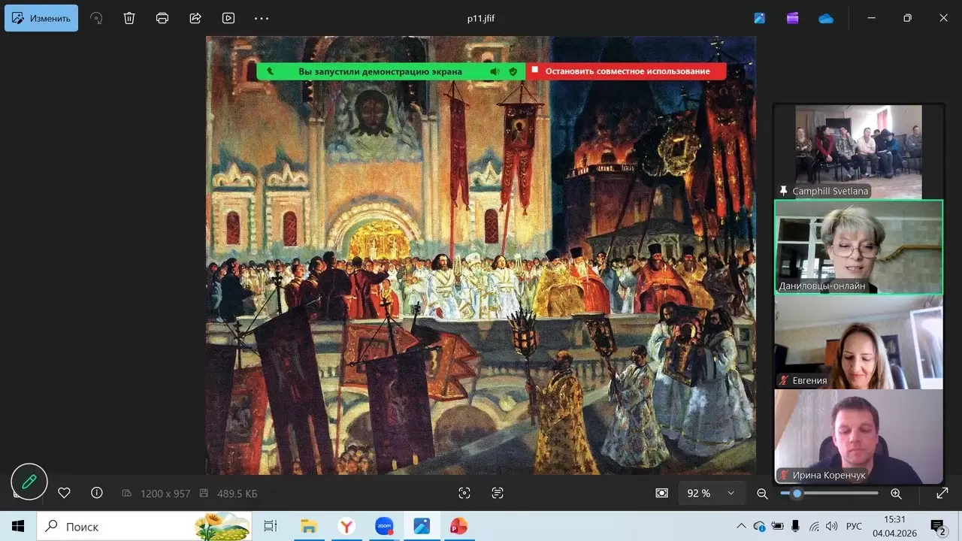Screen dimensions: 962x541
Task: Stop screen sharing with red button
Action: coord(626,71)
